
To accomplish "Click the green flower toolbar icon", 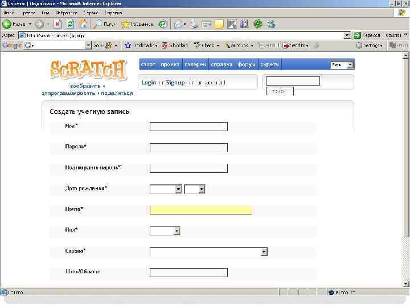I will [x=258, y=24].
